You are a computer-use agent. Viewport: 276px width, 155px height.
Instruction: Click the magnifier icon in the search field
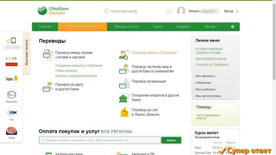(44, 140)
